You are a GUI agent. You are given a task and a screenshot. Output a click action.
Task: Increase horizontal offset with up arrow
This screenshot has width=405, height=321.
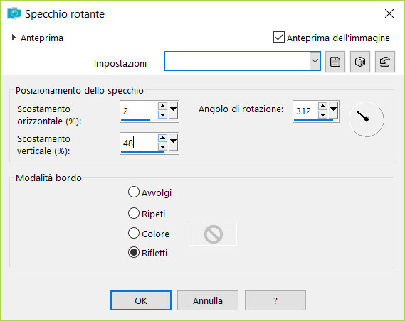tap(162, 106)
